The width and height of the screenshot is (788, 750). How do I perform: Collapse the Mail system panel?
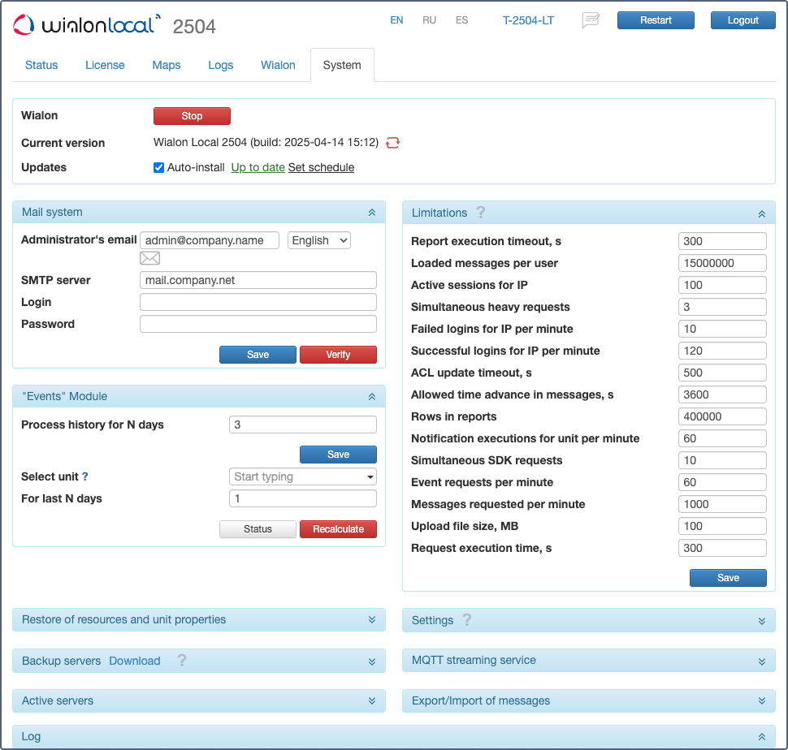tap(371, 213)
